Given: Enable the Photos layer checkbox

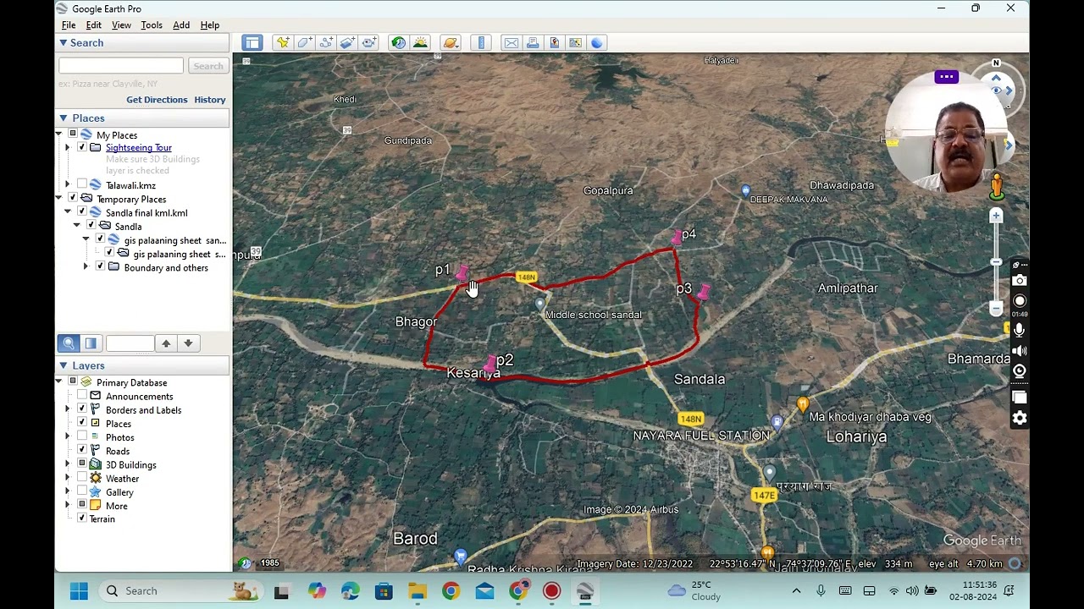Looking at the screenshot, I should pyautogui.click(x=82, y=437).
